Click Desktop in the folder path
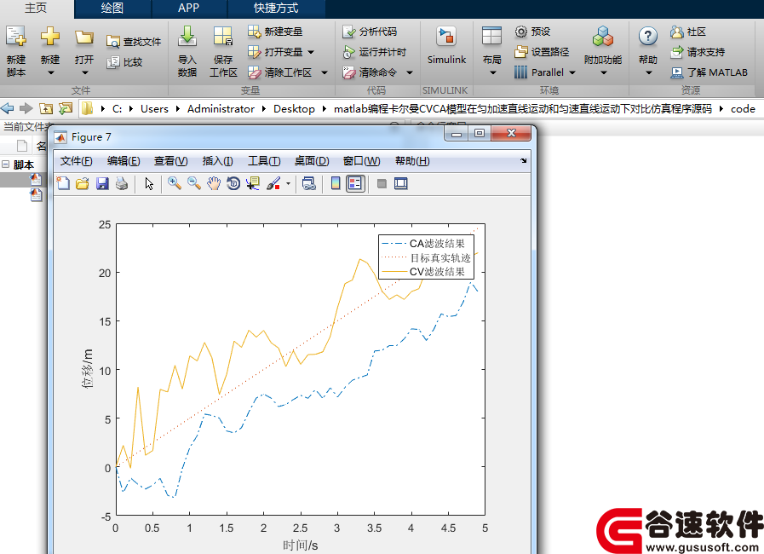 pyautogui.click(x=294, y=109)
